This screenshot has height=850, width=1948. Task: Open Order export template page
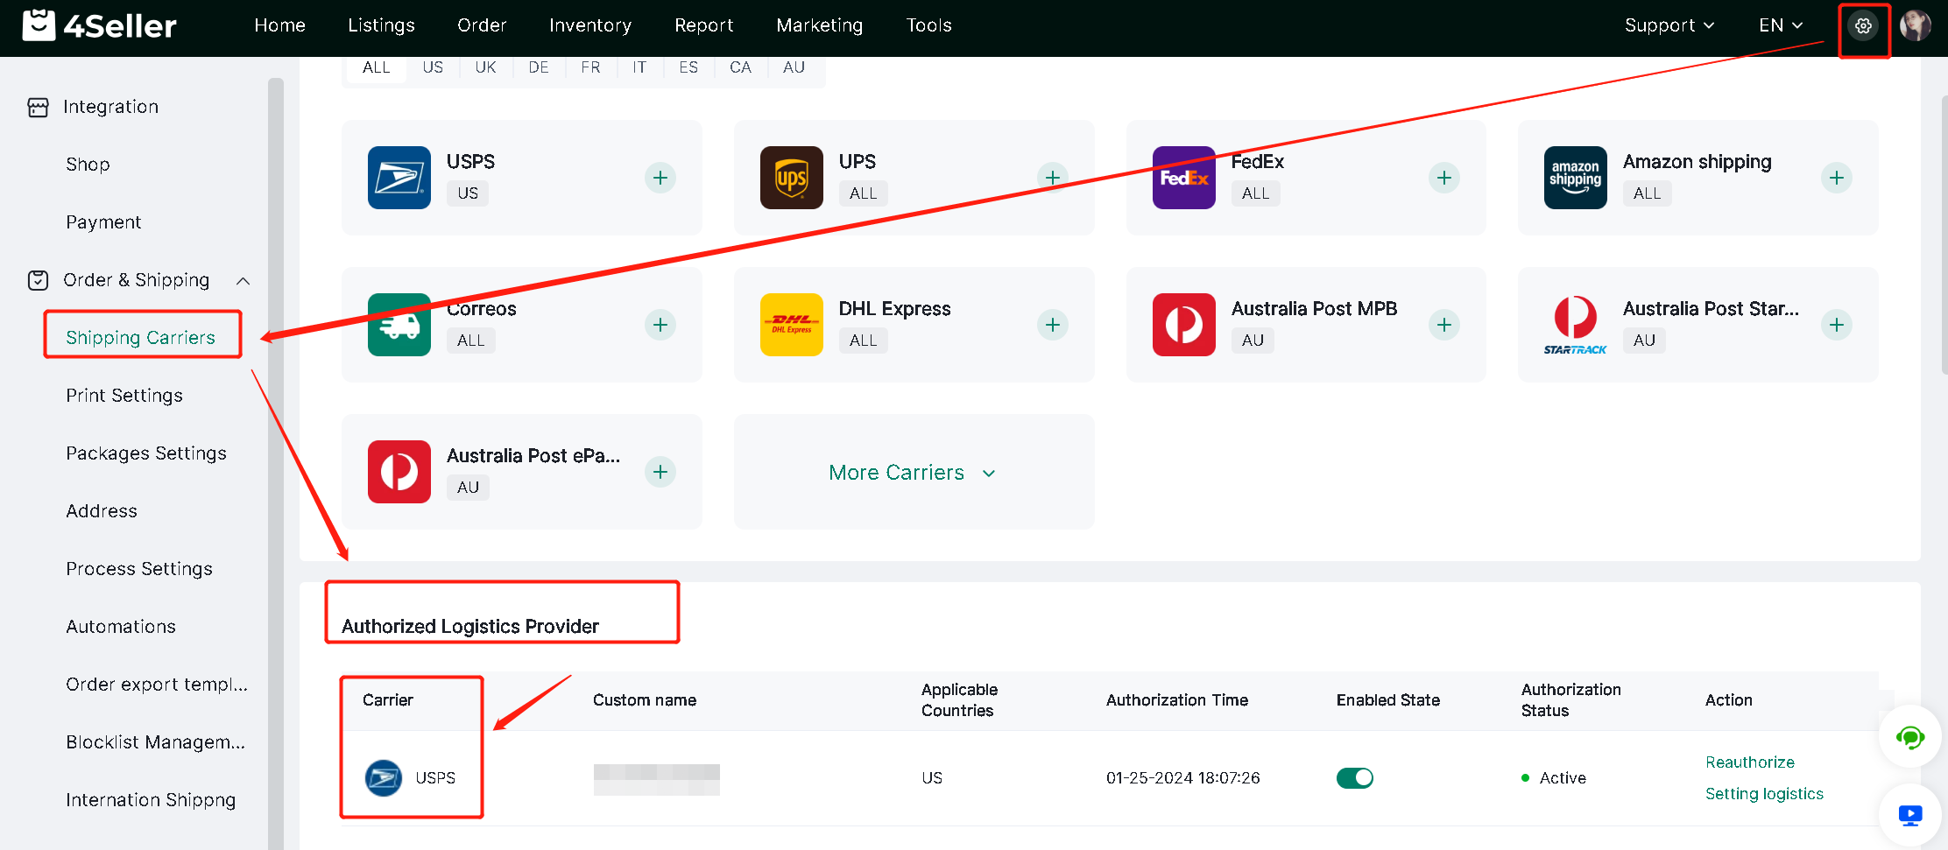pos(157,685)
